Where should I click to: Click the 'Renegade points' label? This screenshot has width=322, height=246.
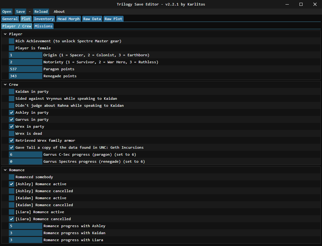pyautogui.click(x=60, y=76)
